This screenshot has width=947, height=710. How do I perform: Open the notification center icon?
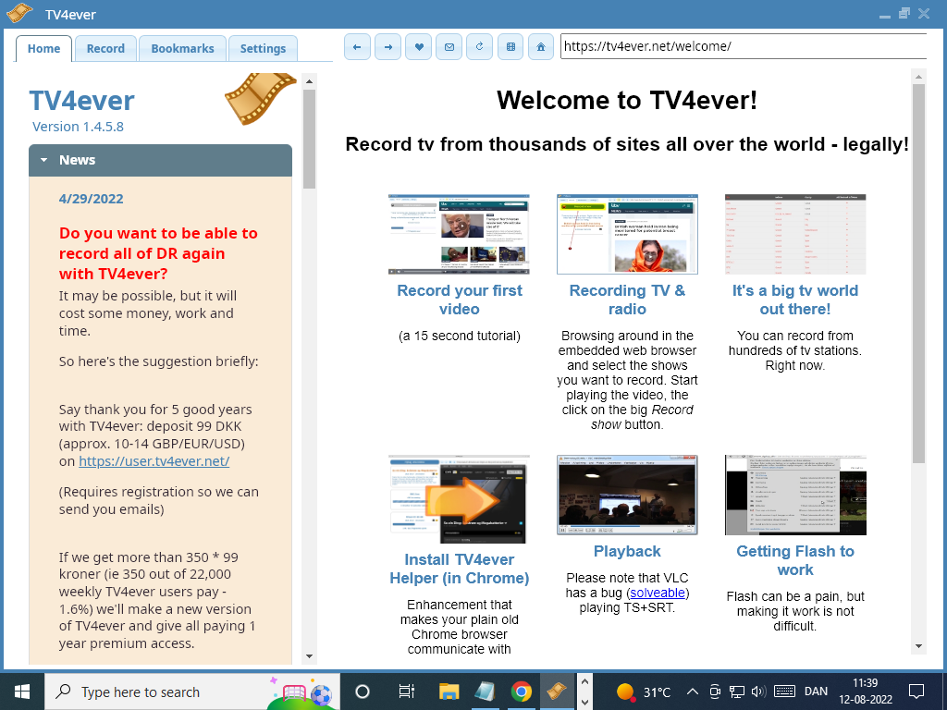pos(916,692)
